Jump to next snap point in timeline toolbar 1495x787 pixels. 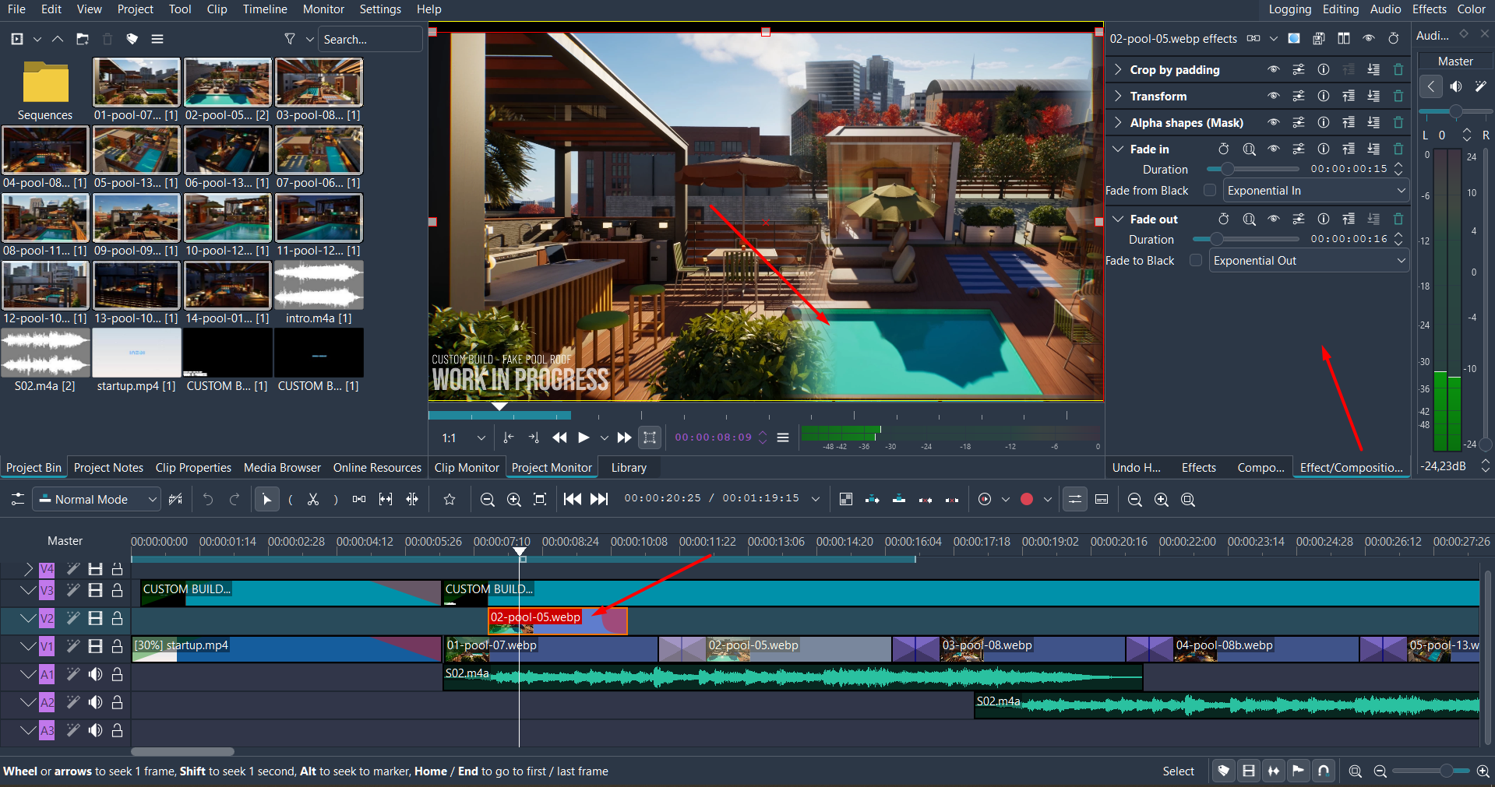coord(599,500)
